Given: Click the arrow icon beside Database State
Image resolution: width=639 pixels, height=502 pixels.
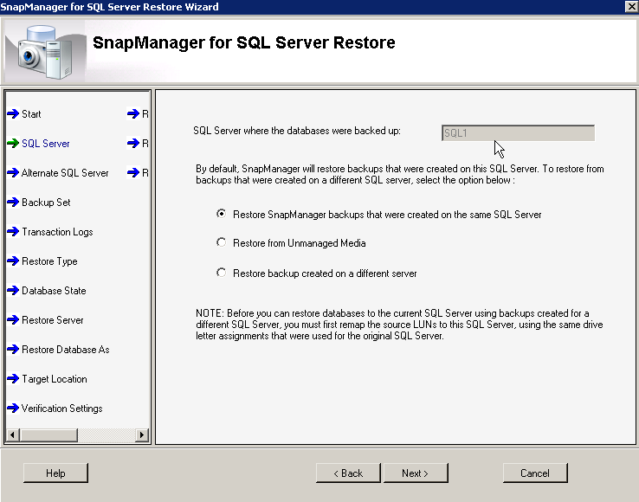Looking at the screenshot, I should [12, 291].
